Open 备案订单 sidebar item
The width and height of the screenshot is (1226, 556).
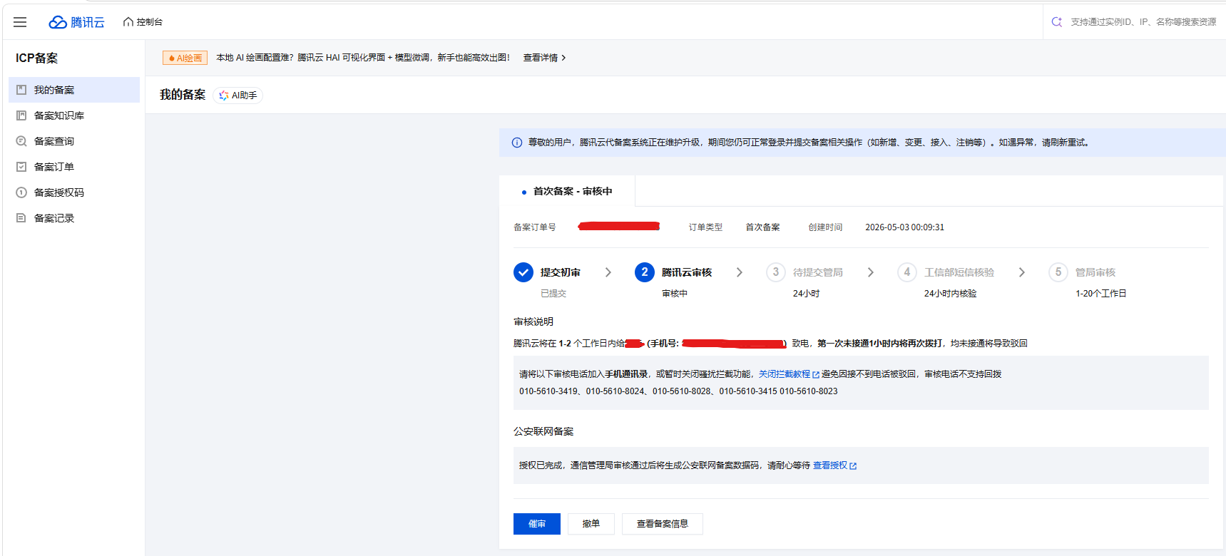[x=74, y=167]
